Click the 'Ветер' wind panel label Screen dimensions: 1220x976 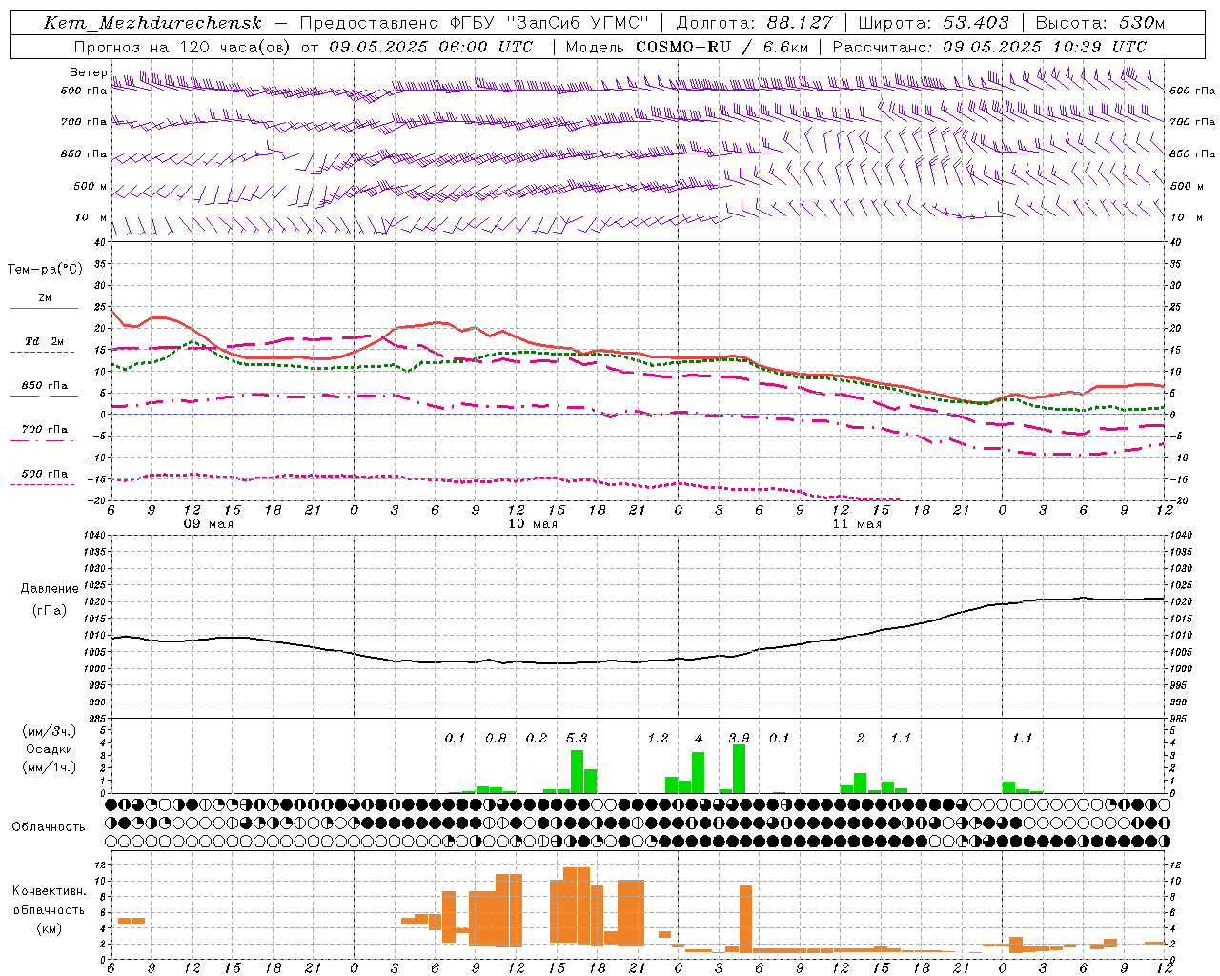pyautogui.click(x=89, y=72)
